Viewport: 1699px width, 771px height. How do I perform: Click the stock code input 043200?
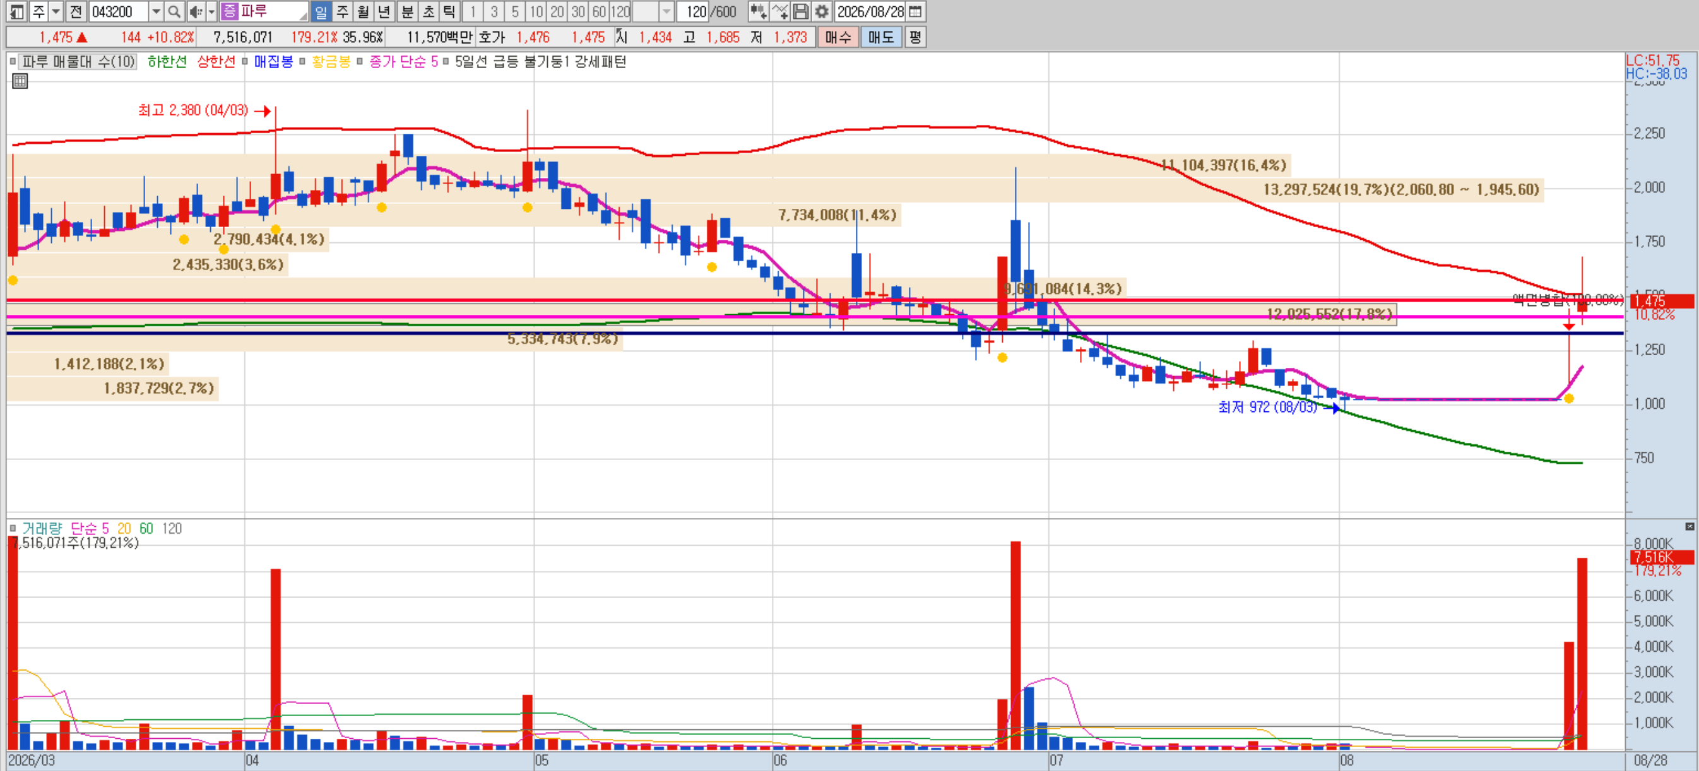[119, 11]
